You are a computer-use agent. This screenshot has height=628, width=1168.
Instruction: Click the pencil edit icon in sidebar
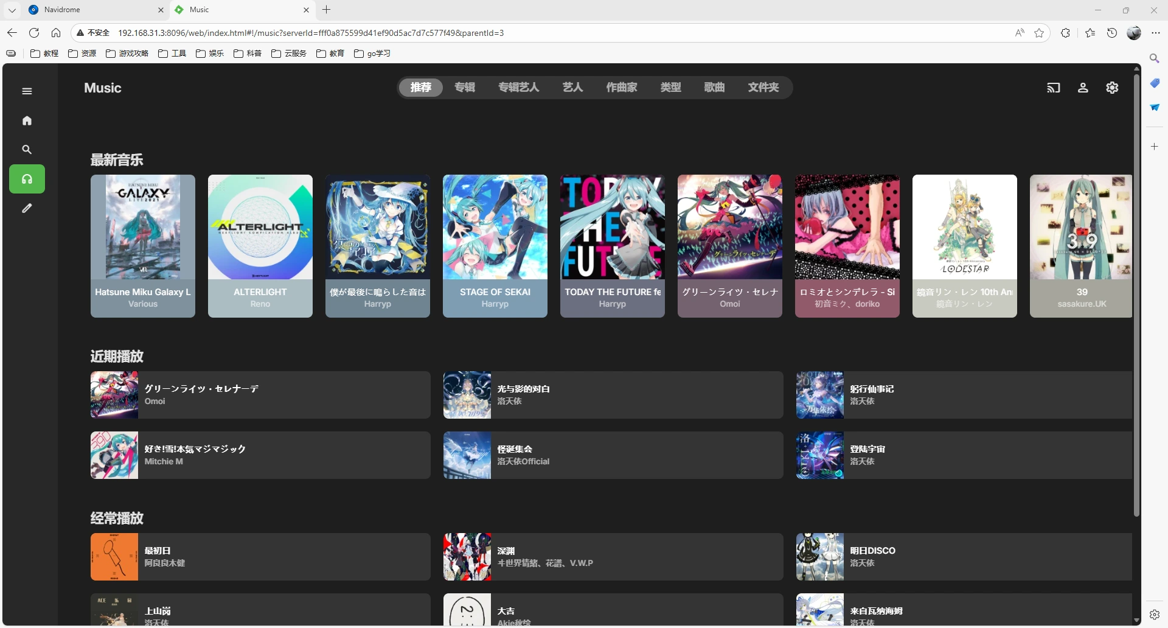pos(27,208)
